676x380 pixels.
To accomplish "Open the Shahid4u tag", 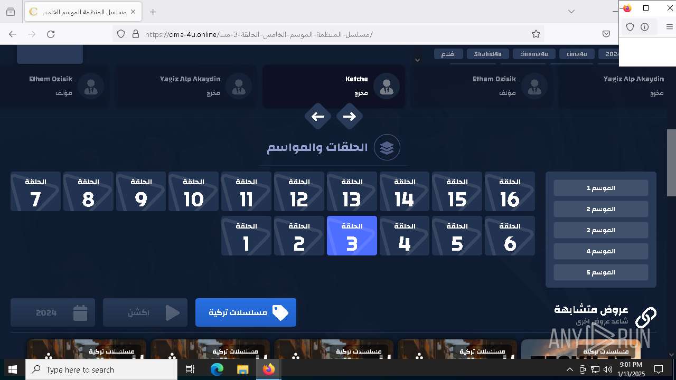I will coord(487,54).
